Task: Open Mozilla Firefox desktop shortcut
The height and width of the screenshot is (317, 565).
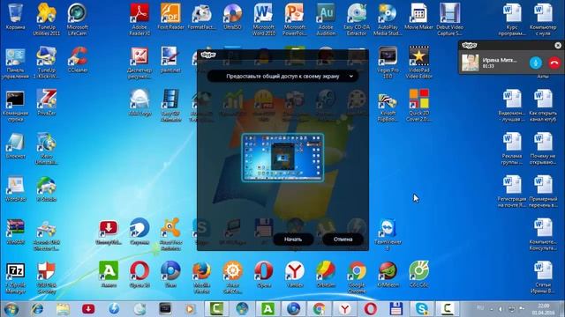Action: 201,277
